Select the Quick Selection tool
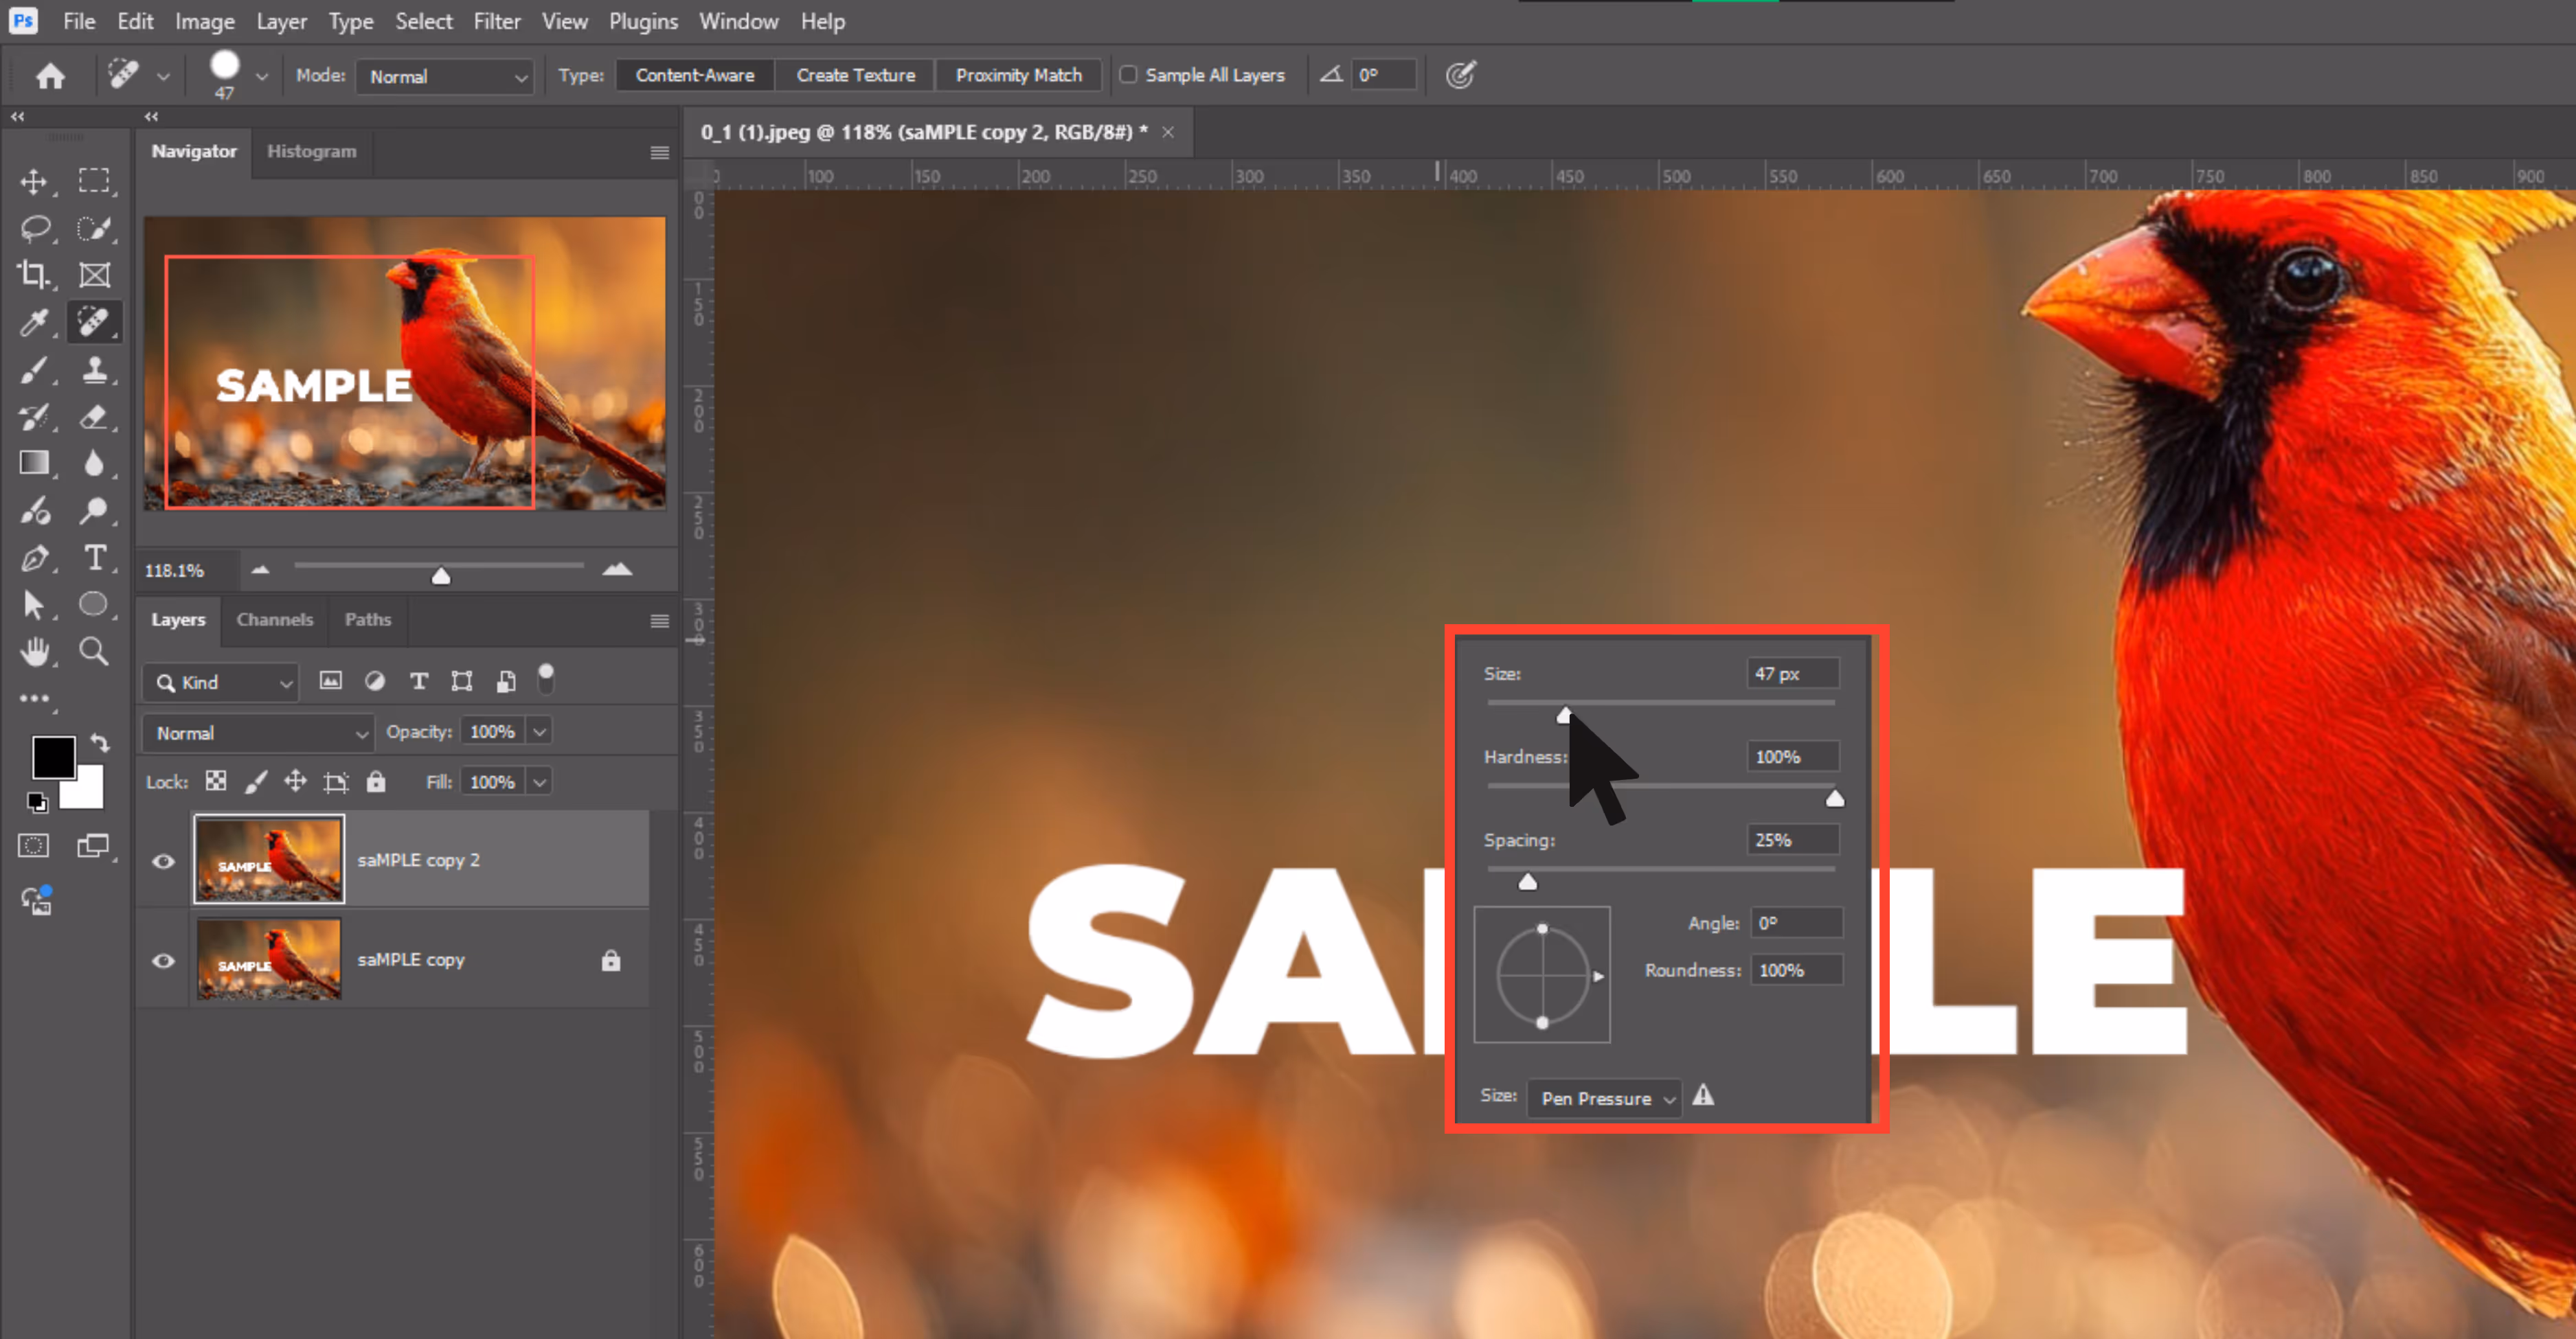This screenshot has height=1339, width=2576. click(94, 228)
